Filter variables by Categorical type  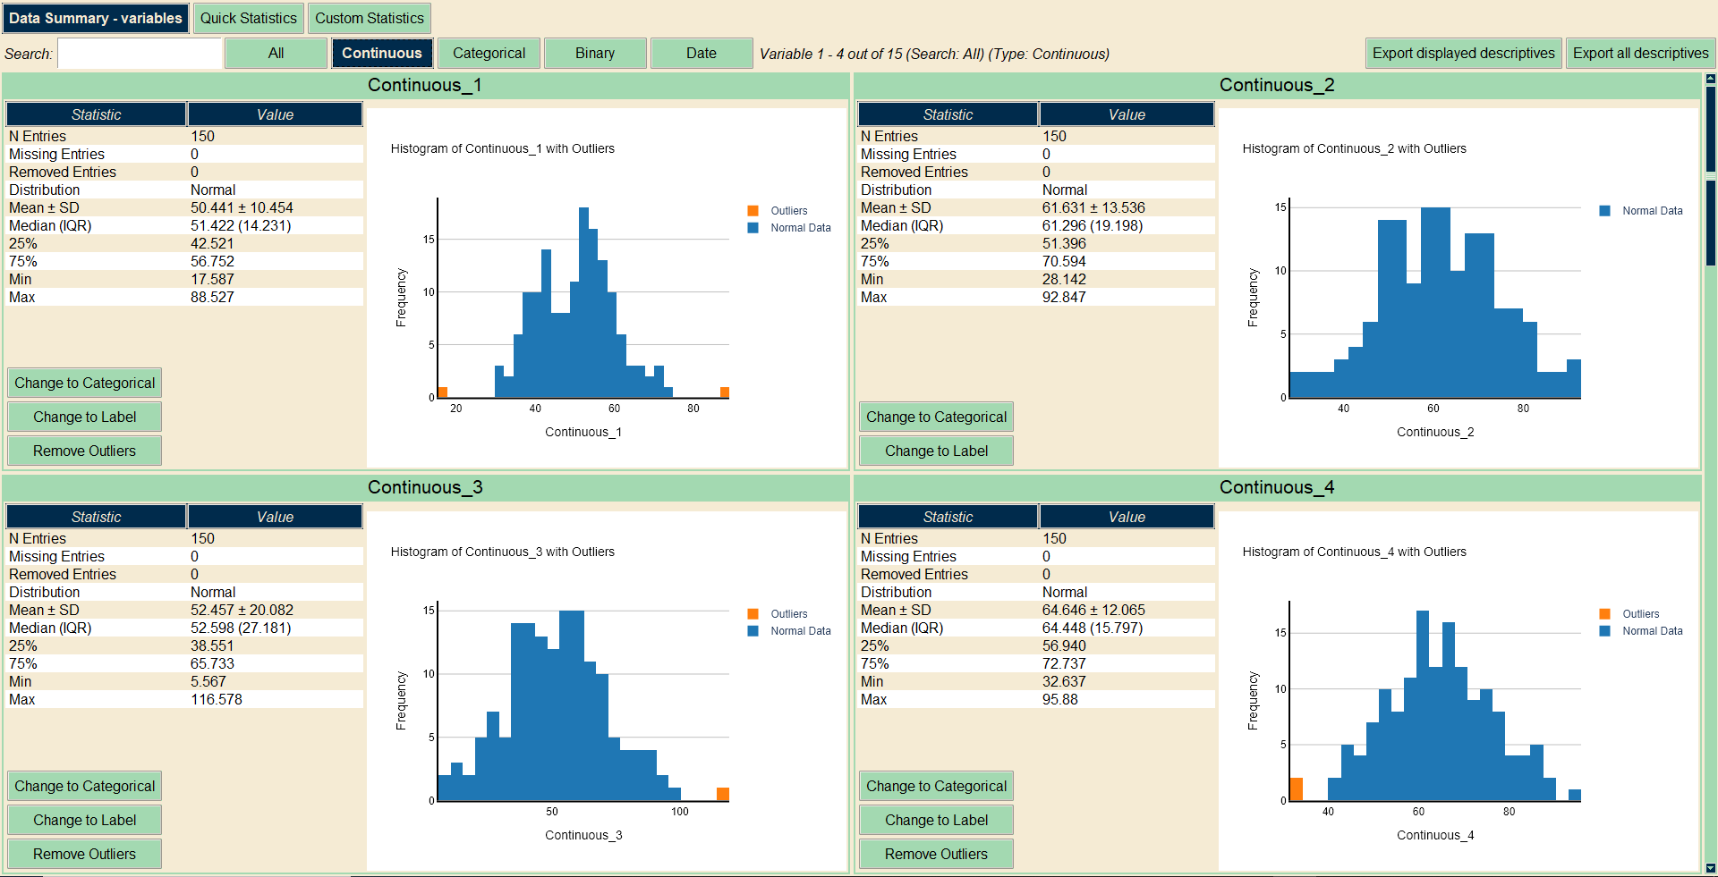[489, 54]
